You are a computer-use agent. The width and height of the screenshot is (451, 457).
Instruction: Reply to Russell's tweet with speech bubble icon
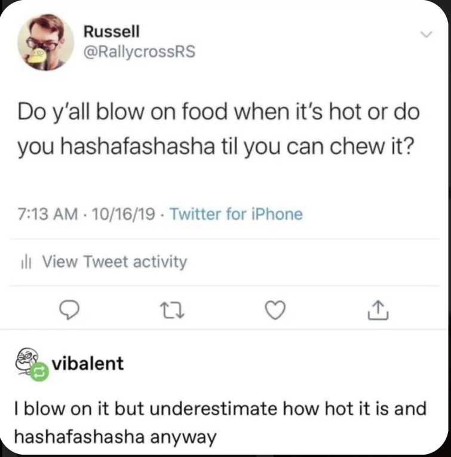(x=71, y=309)
